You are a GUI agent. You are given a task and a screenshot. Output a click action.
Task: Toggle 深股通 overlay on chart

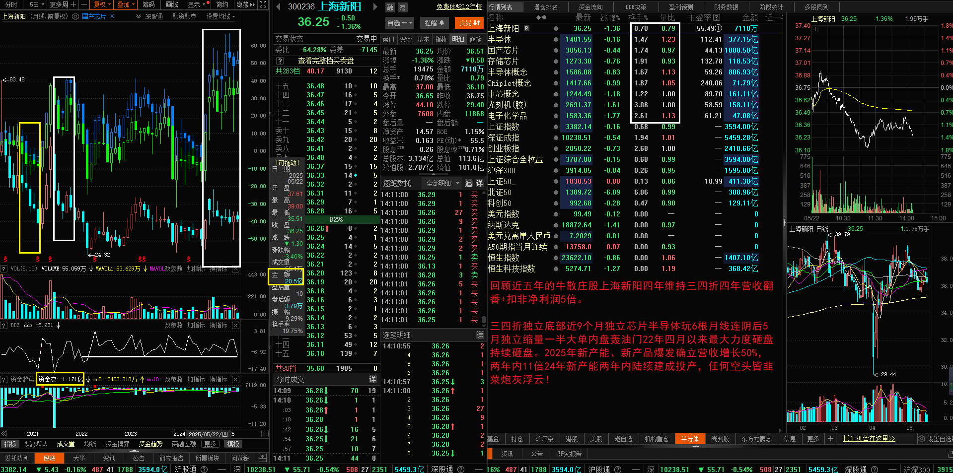click(154, 16)
